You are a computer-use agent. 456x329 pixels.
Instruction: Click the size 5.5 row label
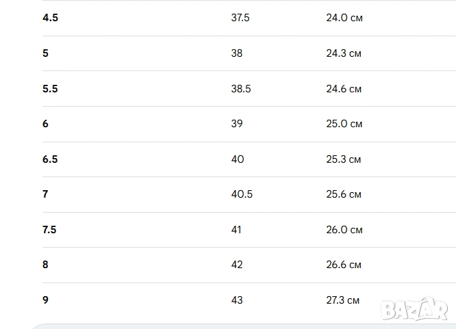(x=50, y=89)
